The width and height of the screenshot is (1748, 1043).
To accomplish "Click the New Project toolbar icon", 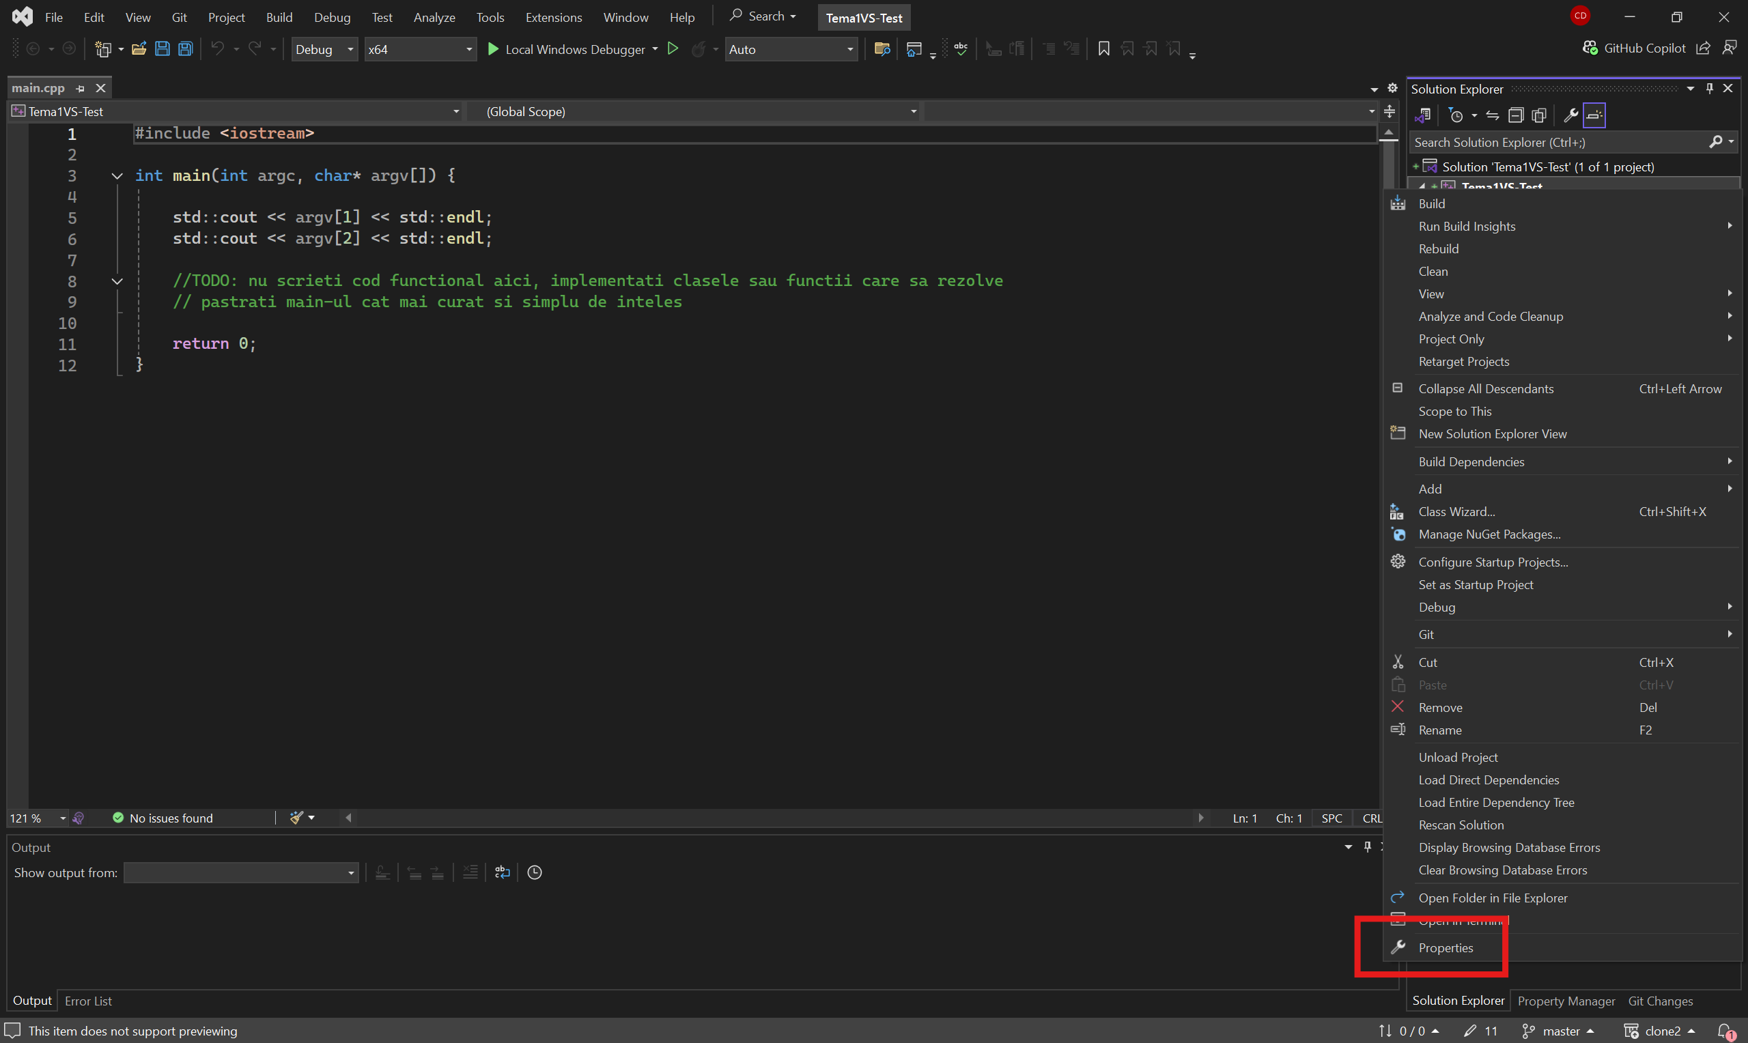I will 103,49.
